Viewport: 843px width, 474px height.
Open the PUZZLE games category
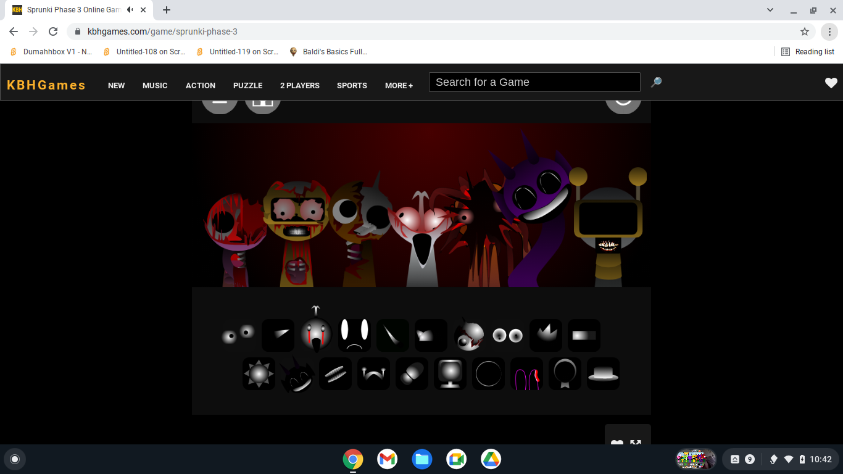[247, 86]
